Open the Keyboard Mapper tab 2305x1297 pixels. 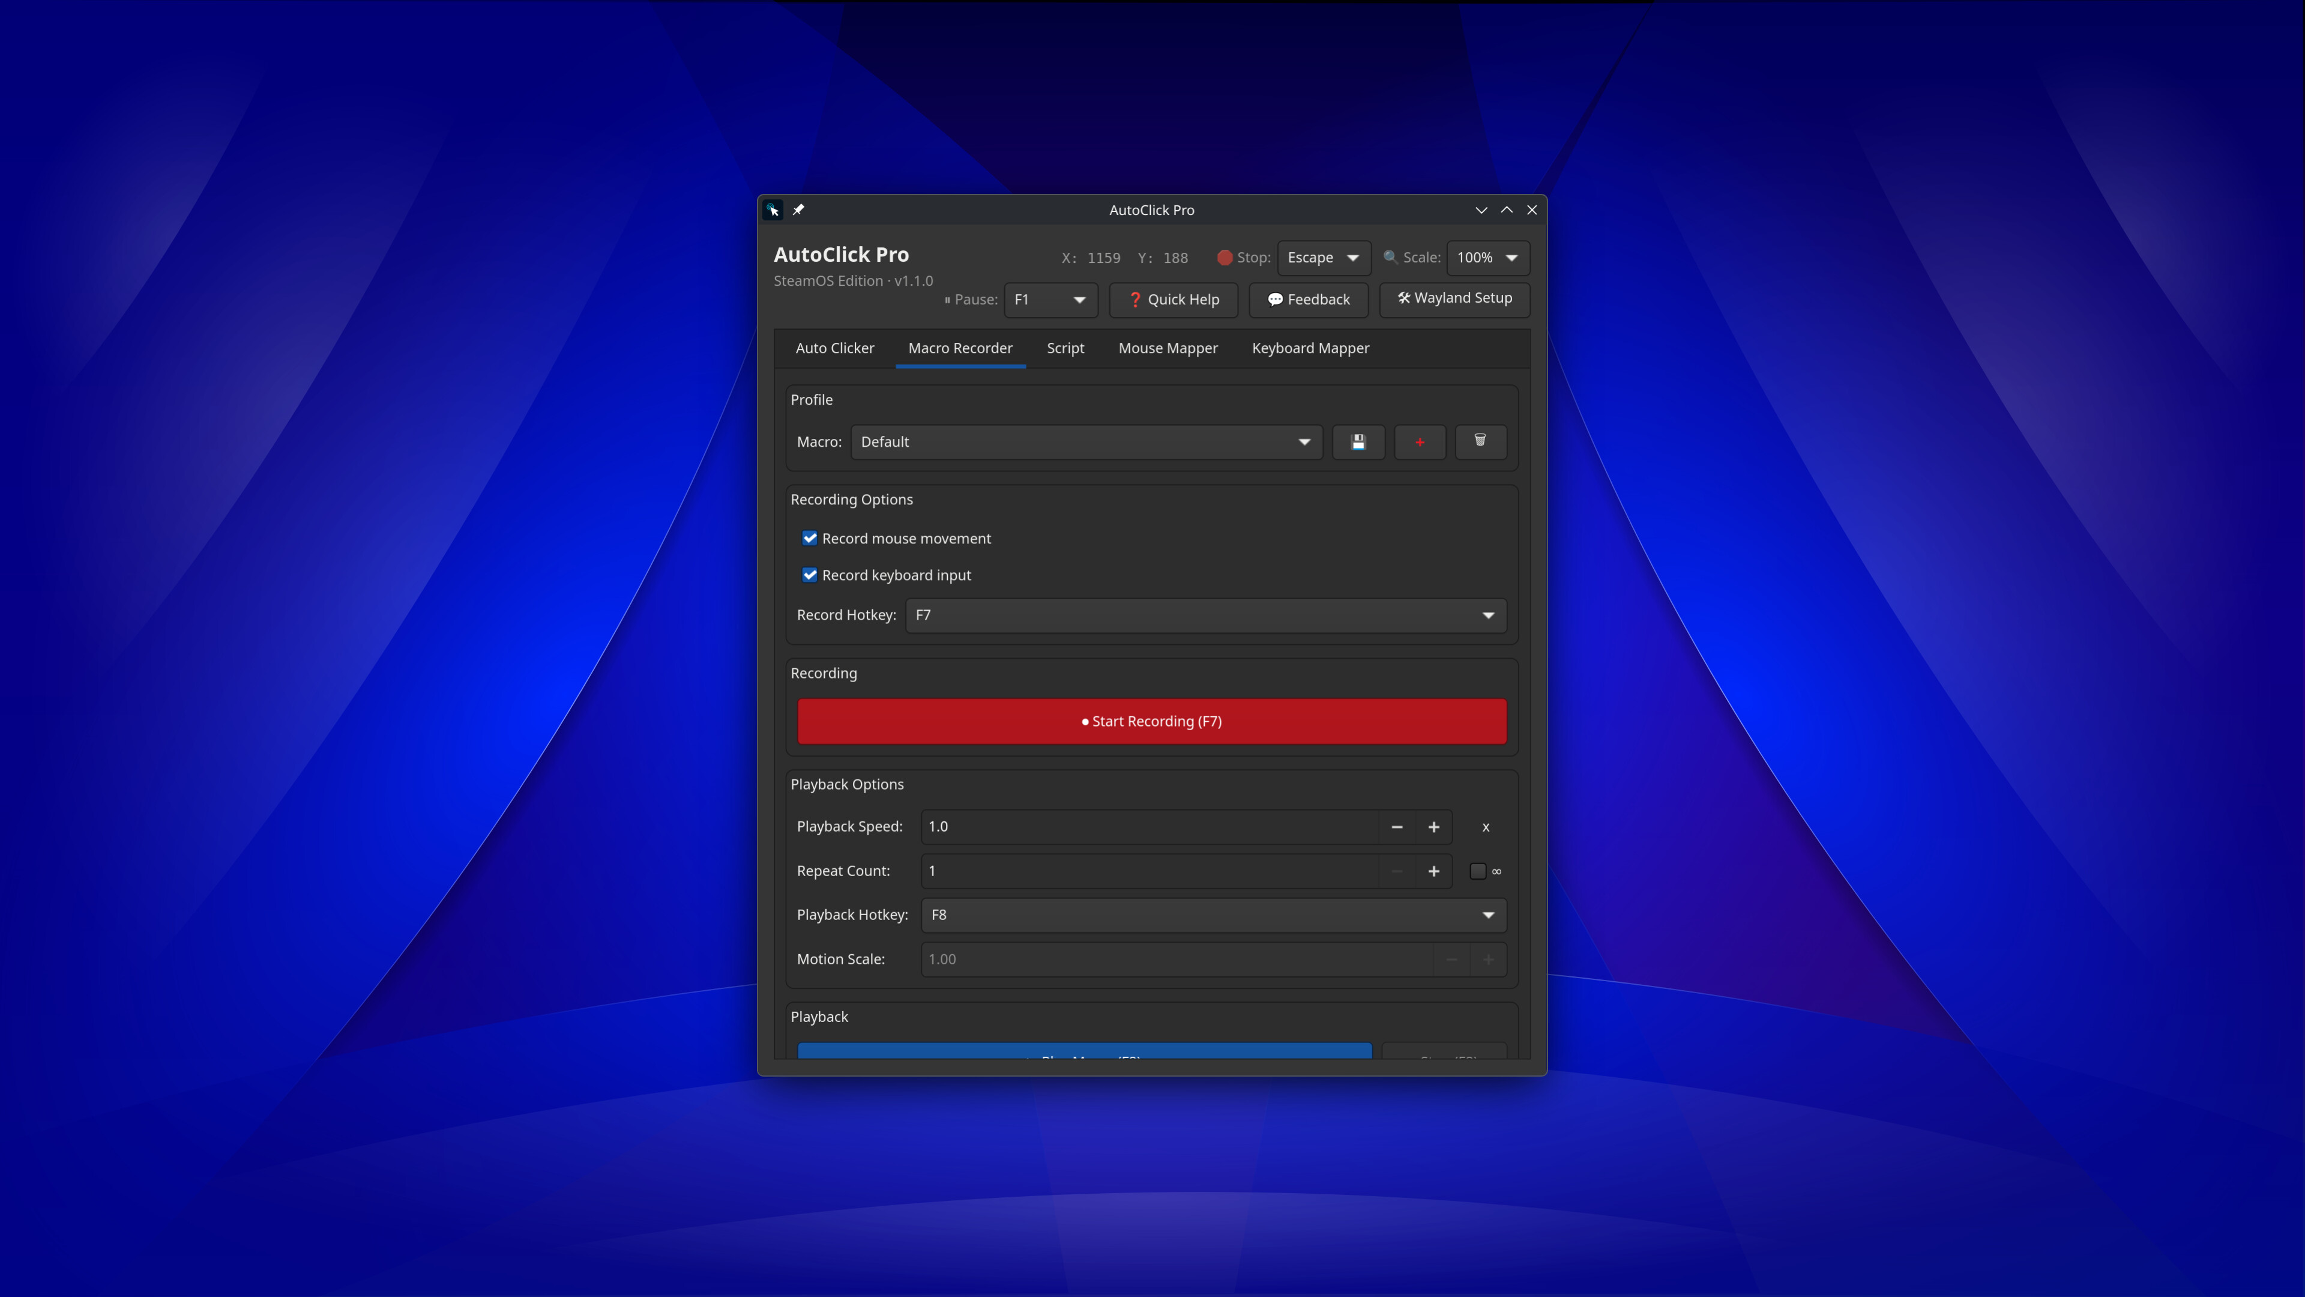(x=1310, y=348)
